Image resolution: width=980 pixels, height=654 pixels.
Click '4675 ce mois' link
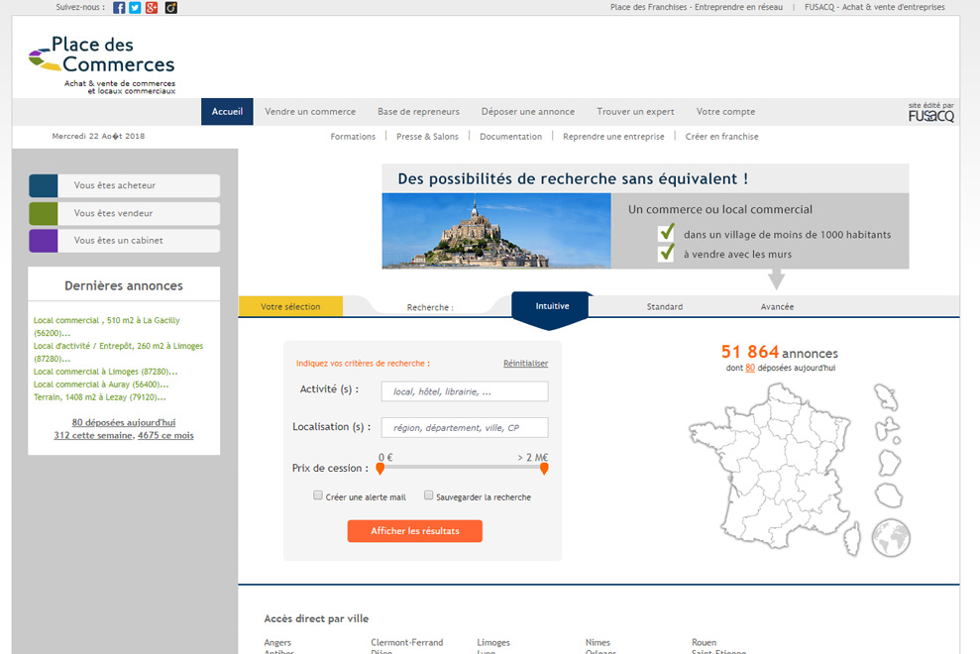pyautogui.click(x=165, y=435)
